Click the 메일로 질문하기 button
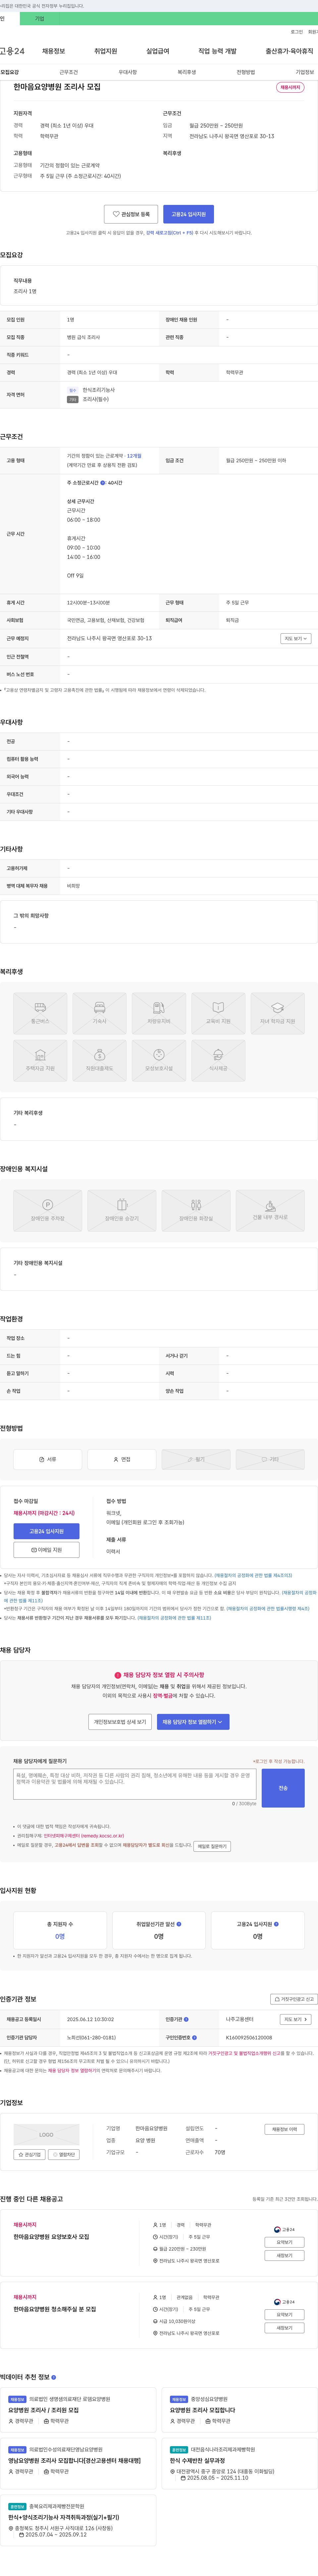 (x=212, y=1846)
